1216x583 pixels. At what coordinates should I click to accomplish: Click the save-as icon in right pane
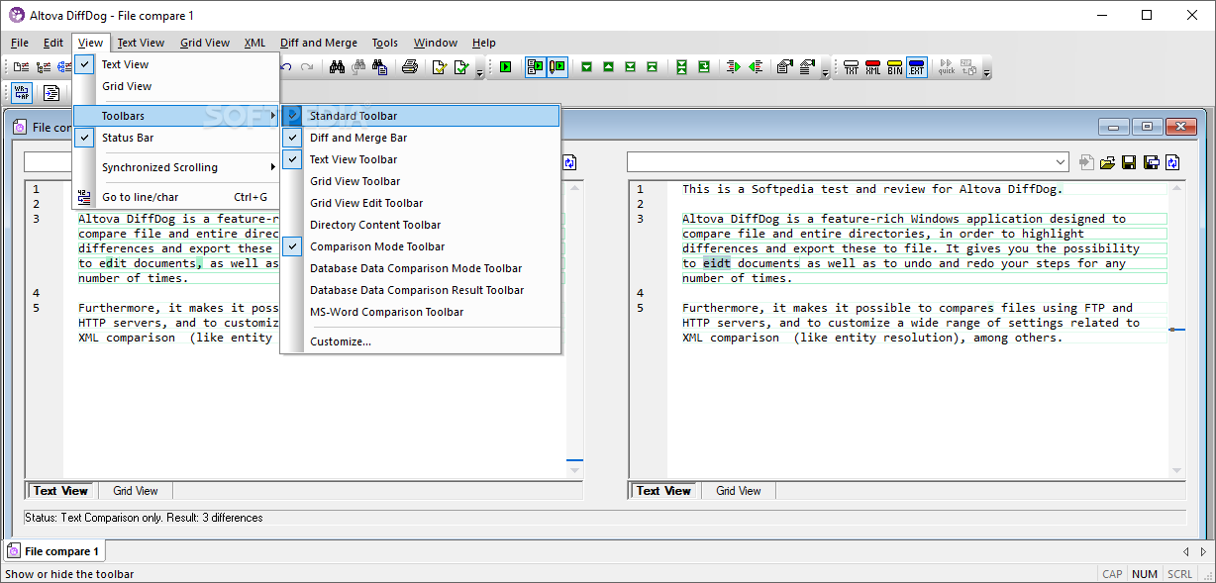[1152, 161]
